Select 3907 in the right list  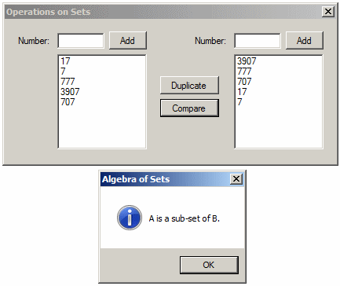click(247, 61)
